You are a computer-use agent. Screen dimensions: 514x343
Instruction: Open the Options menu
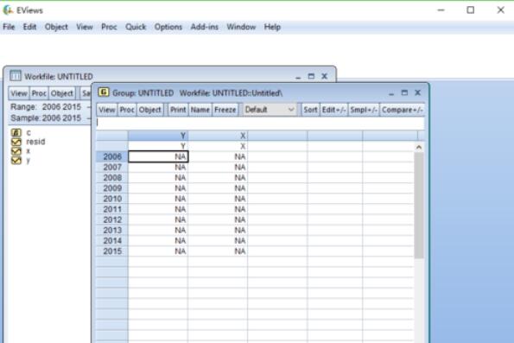(x=168, y=27)
